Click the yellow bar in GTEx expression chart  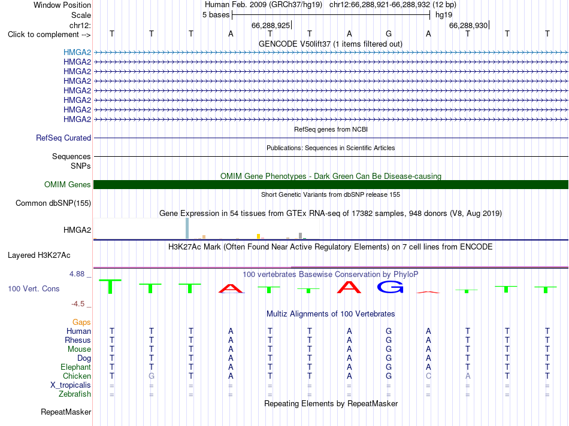pos(258,236)
